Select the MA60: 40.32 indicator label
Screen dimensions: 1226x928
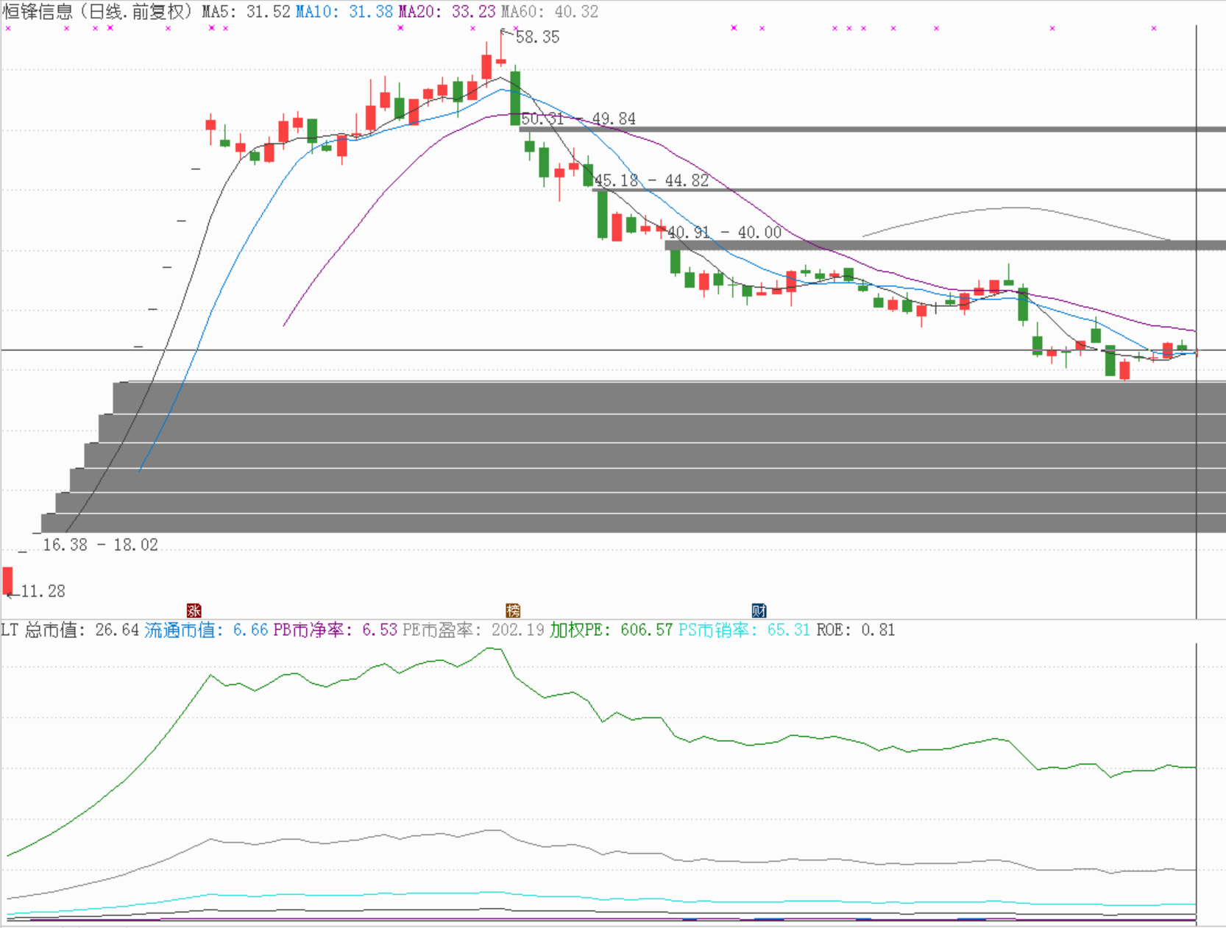(550, 12)
